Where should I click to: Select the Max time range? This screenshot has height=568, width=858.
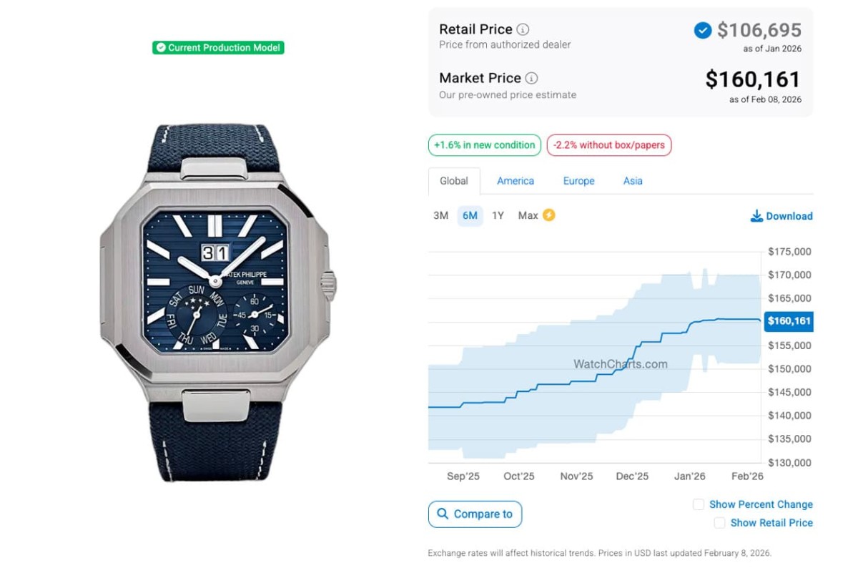pyautogui.click(x=528, y=215)
